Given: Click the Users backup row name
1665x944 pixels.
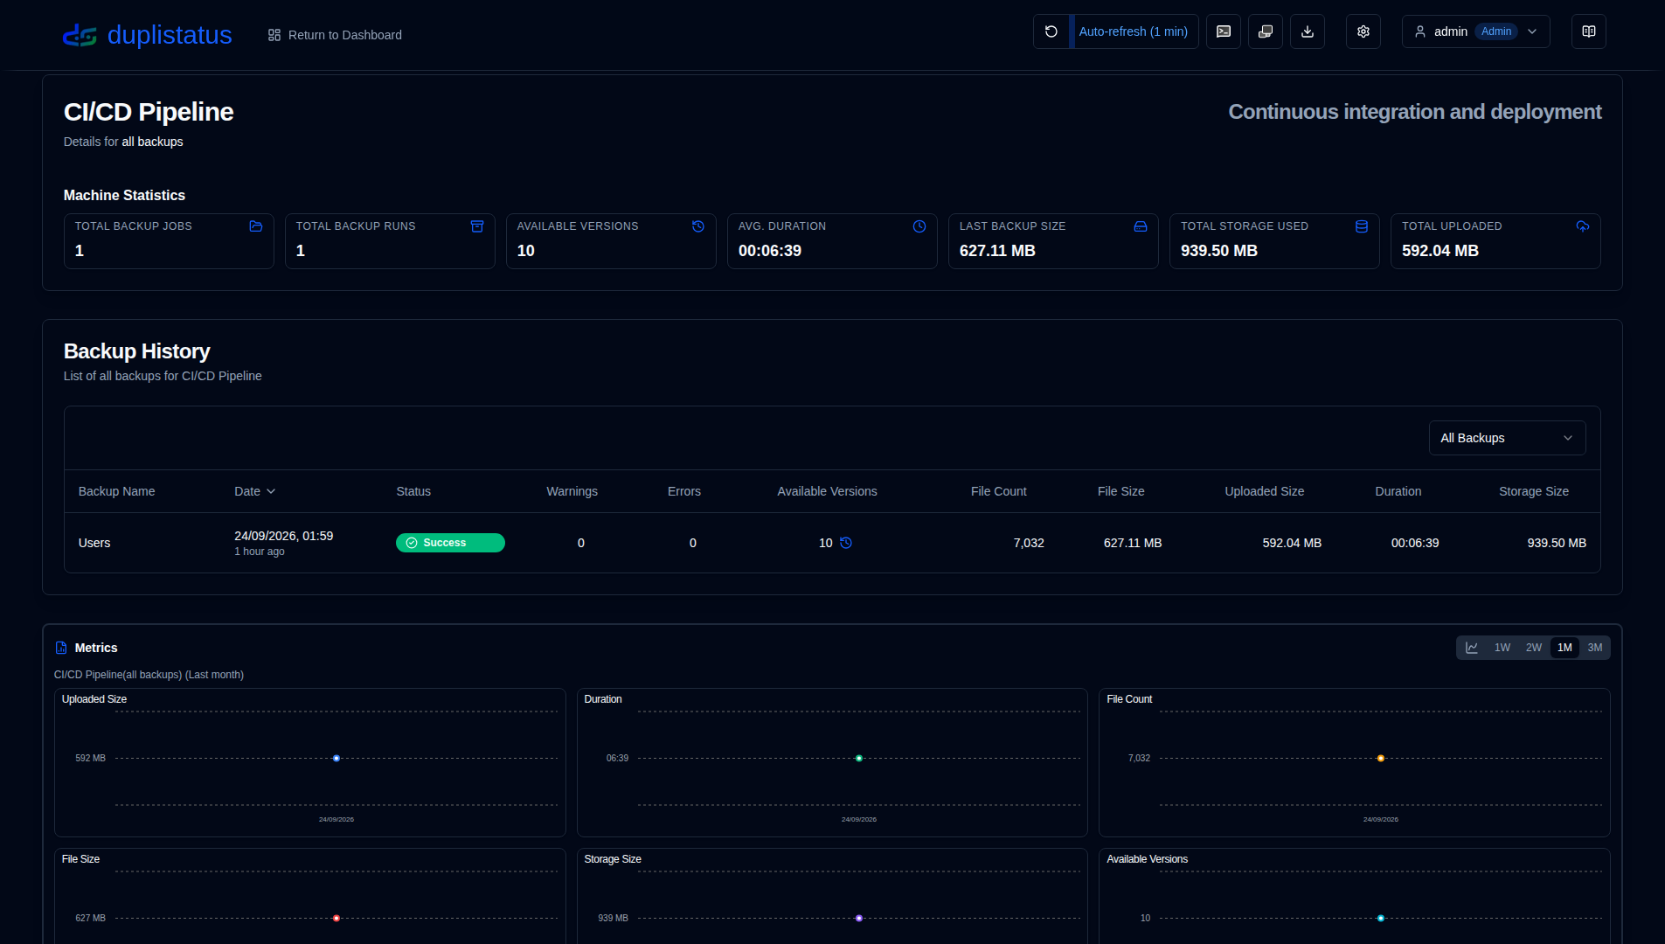Looking at the screenshot, I should [94, 543].
